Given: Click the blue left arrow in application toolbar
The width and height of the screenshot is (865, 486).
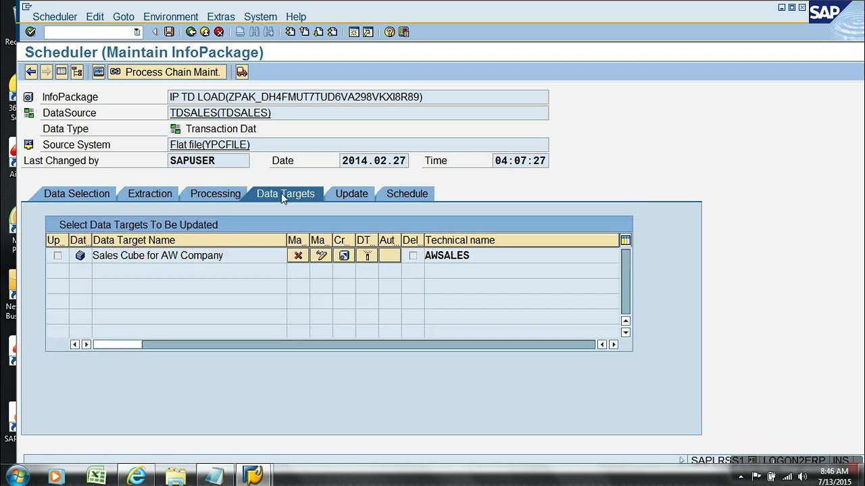Looking at the screenshot, I should pyautogui.click(x=31, y=72).
